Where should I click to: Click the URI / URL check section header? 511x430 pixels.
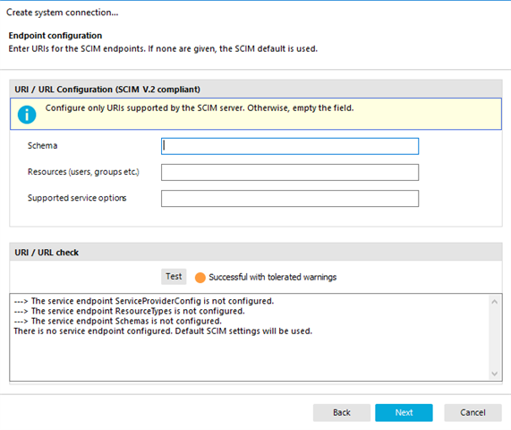click(x=256, y=252)
